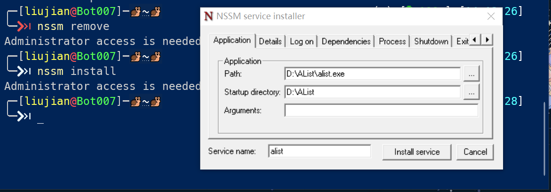Click the Path input field
Screen dimensions: 551x192
click(372, 74)
